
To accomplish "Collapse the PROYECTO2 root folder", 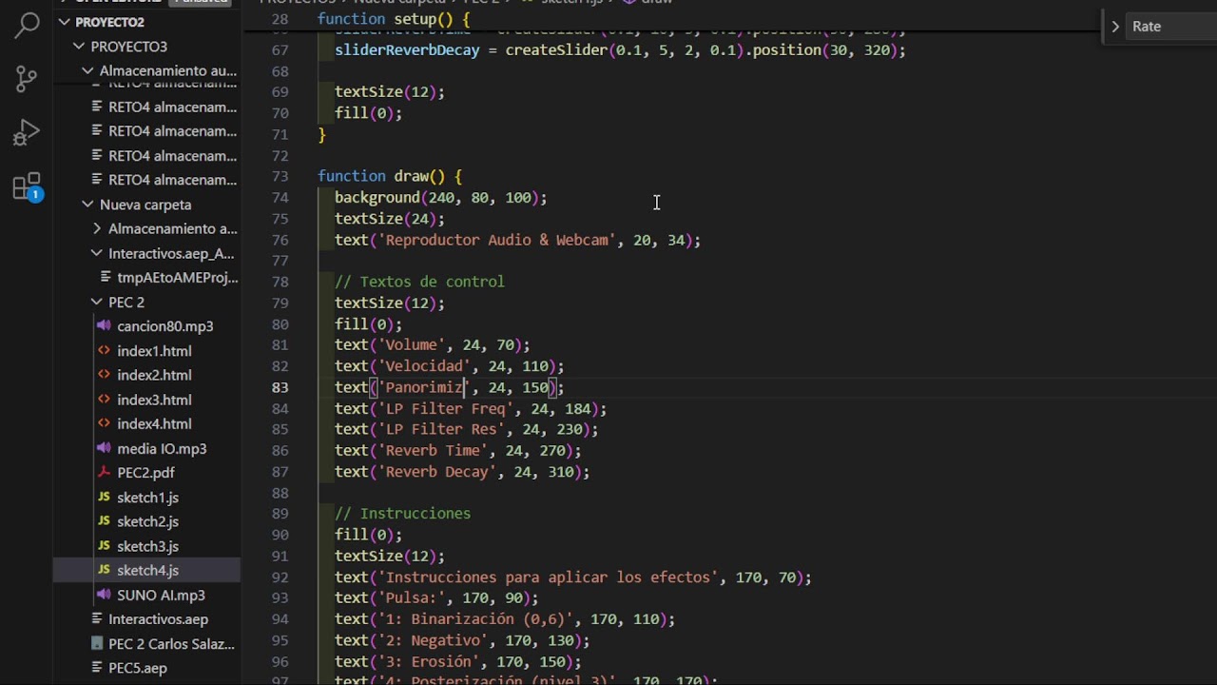I will pyautogui.click(x=65, y=22).
